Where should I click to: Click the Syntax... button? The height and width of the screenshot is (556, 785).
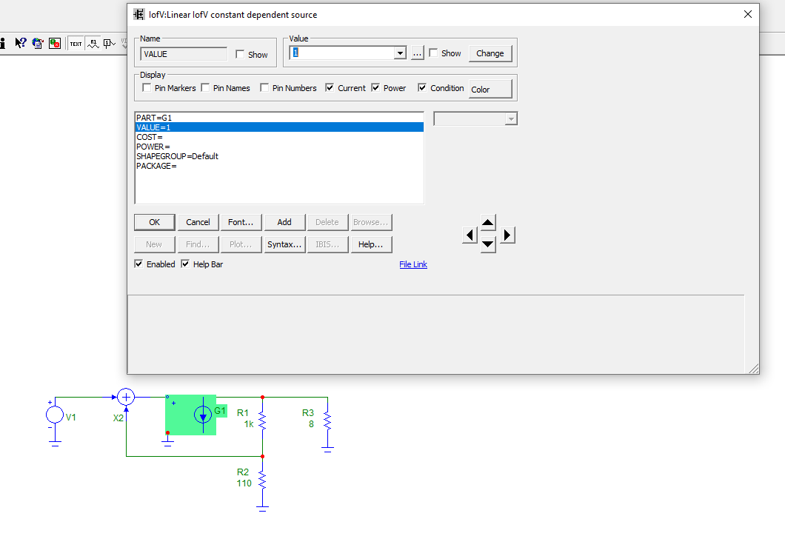coord(284,244)
